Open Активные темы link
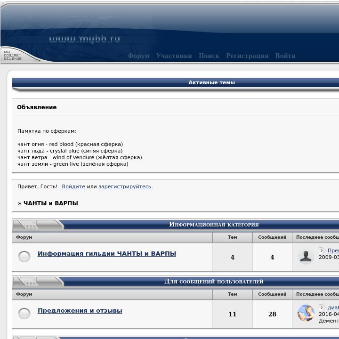The height and width of the screenshot is (339, 339). coord(212,82)
